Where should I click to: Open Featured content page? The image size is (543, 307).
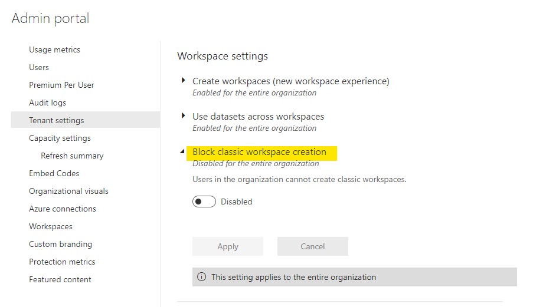click(60, 279)
